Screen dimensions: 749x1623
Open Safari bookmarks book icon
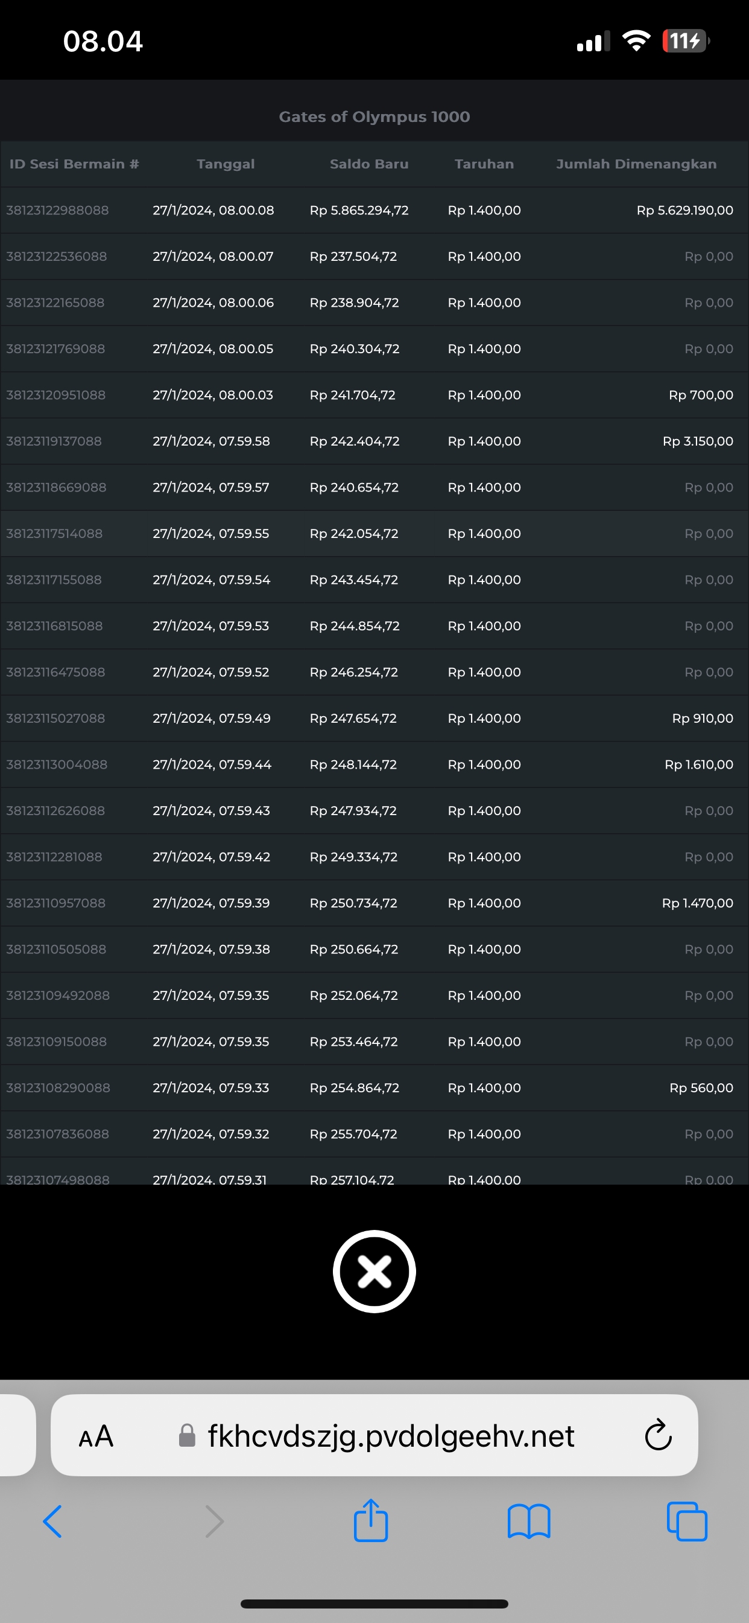tap(529, 1522)
